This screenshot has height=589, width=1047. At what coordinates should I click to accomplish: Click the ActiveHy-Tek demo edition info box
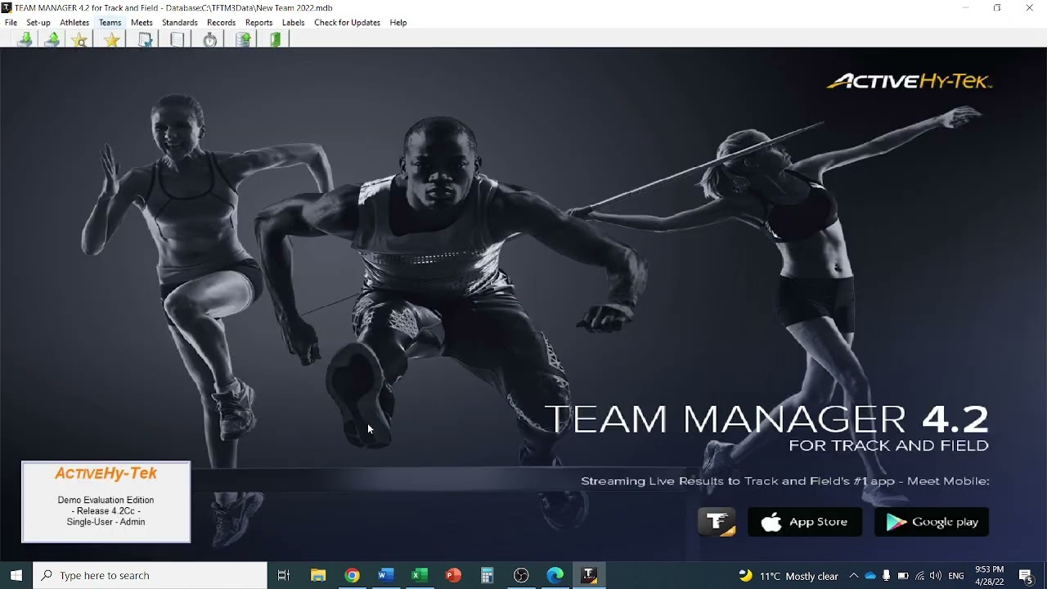(106, 501)
